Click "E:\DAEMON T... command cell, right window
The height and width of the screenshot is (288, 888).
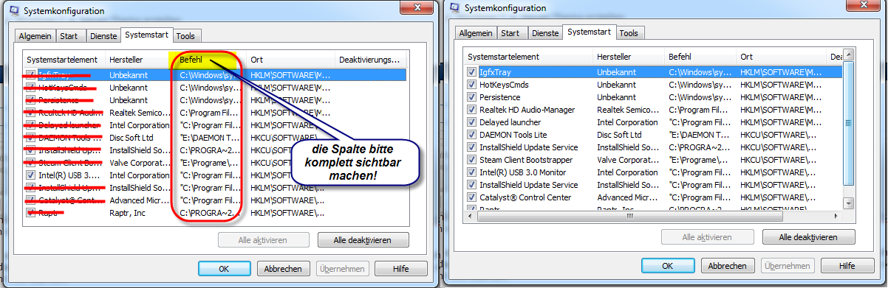point(700,135)
